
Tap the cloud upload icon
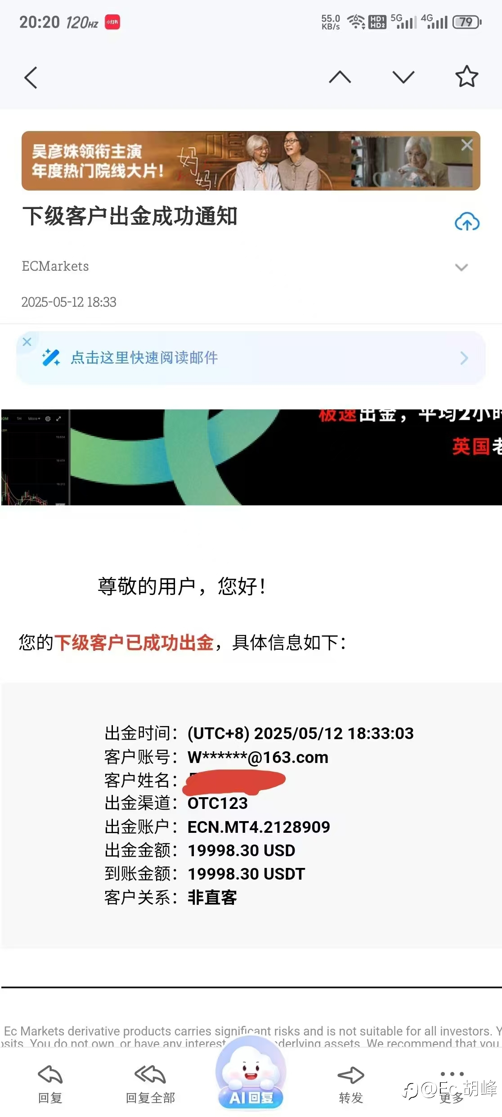click(x=467, y=222)
